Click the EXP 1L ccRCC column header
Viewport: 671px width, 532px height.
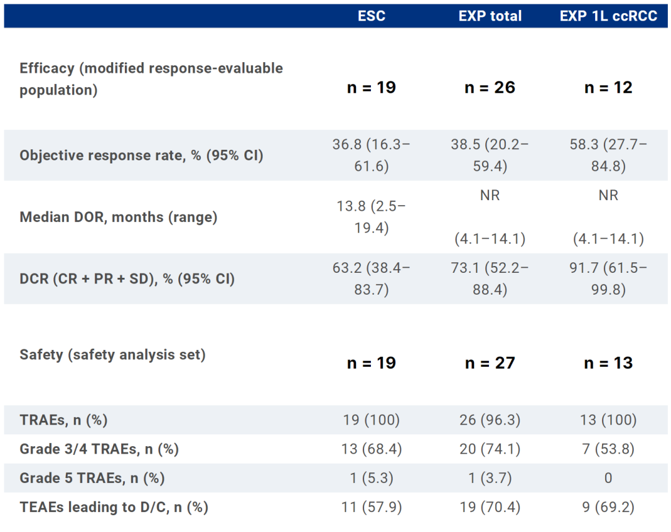pos(608,17)
